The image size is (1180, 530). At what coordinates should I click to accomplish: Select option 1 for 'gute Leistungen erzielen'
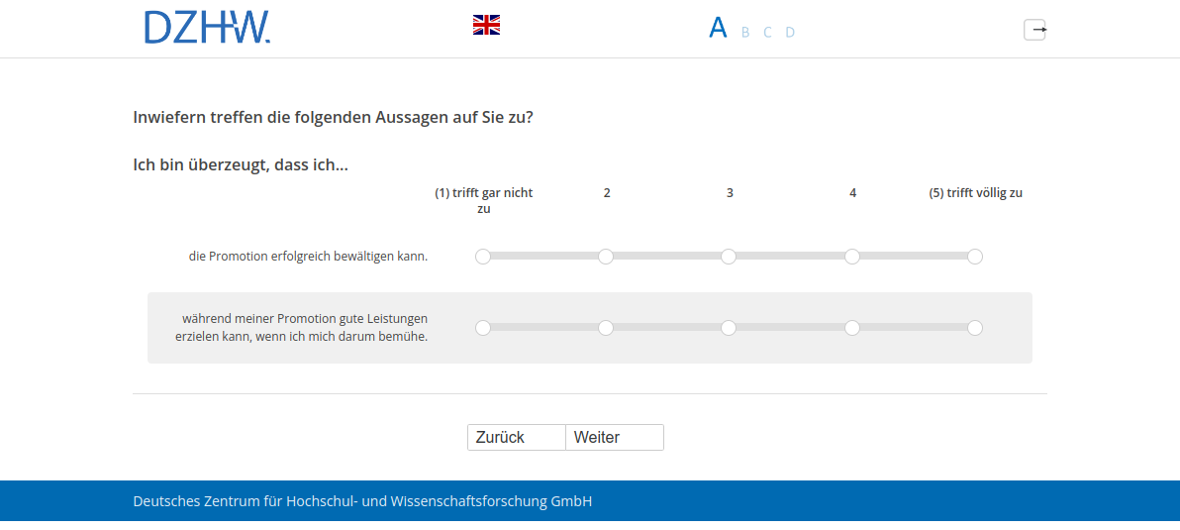pos(483,328)
